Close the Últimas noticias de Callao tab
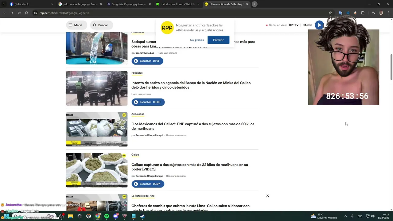The width and height of the screenshot is (393, 221). (x=247, y=4)
